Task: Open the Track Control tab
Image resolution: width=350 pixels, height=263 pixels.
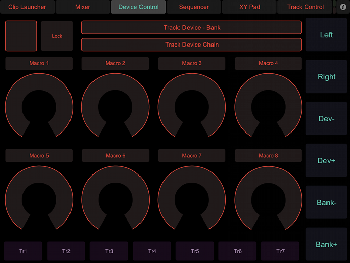Action: tap(306, 7)
